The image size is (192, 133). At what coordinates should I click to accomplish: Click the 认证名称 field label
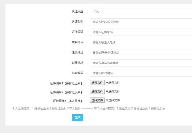point(78,22)
